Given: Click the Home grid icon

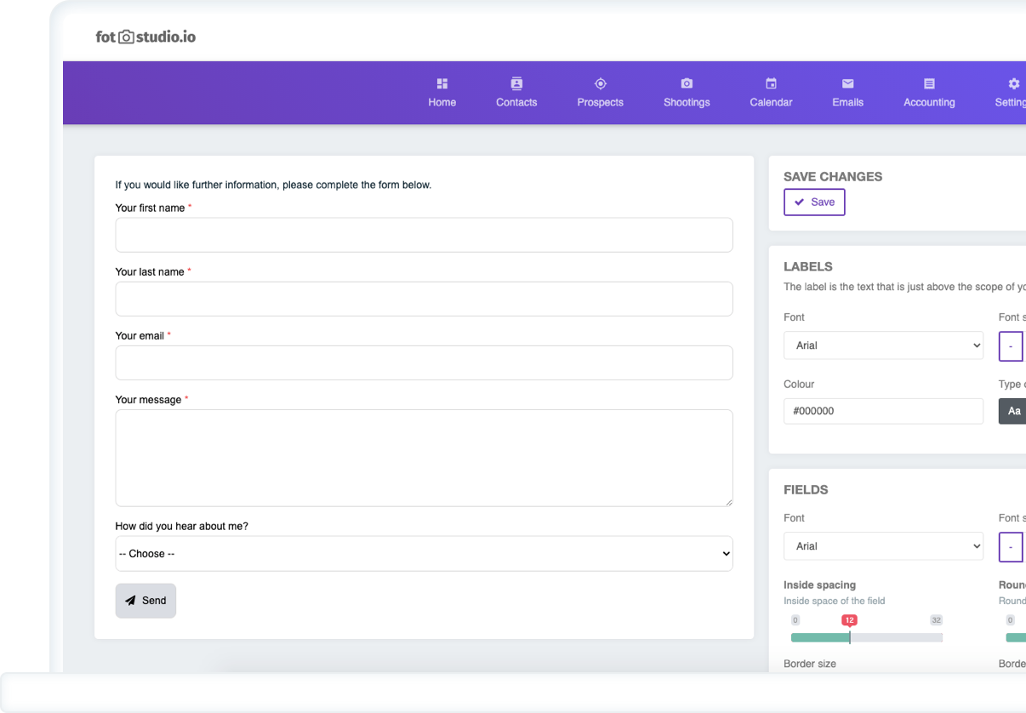Looking at the screenshot, I should (x=442, y=83).
